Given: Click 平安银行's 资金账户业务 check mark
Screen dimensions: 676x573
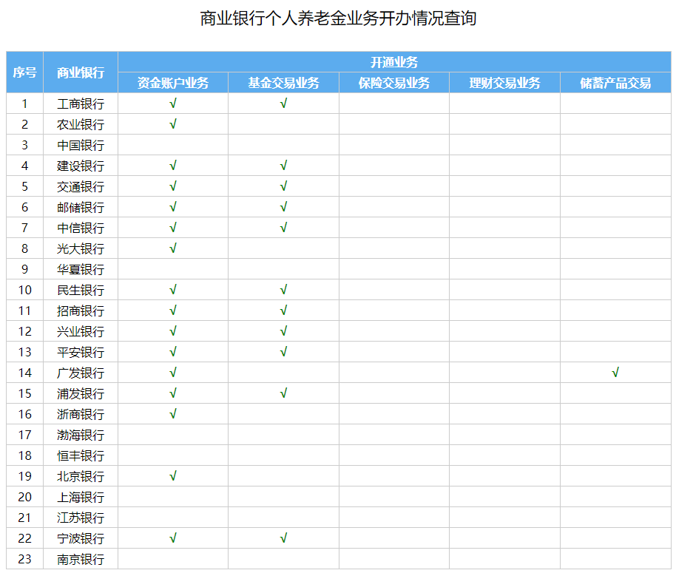Looking at the screenshot, I should click(x=173, y=351).
